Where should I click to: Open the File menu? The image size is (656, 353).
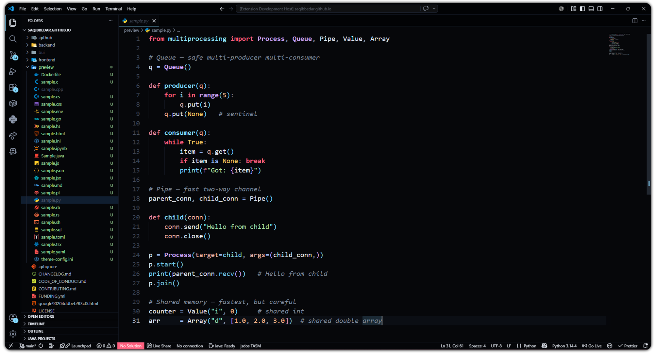tap(23, 9)
